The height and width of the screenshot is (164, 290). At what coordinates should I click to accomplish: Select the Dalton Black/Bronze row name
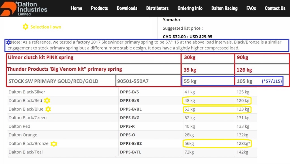pos(29,144)
